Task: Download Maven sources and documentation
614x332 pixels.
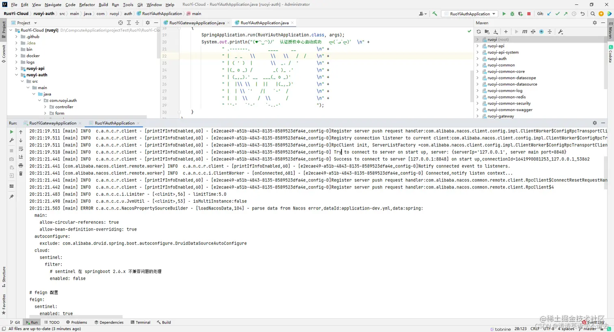Action: pyautogui.click(x=495, y=32)
